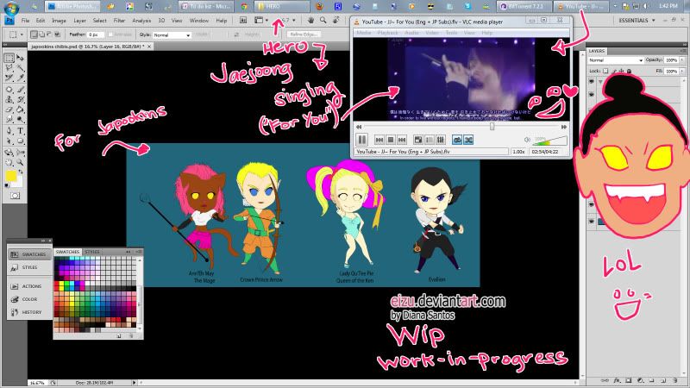
Task: Delete swatch with trash icon
Action: 131,335
